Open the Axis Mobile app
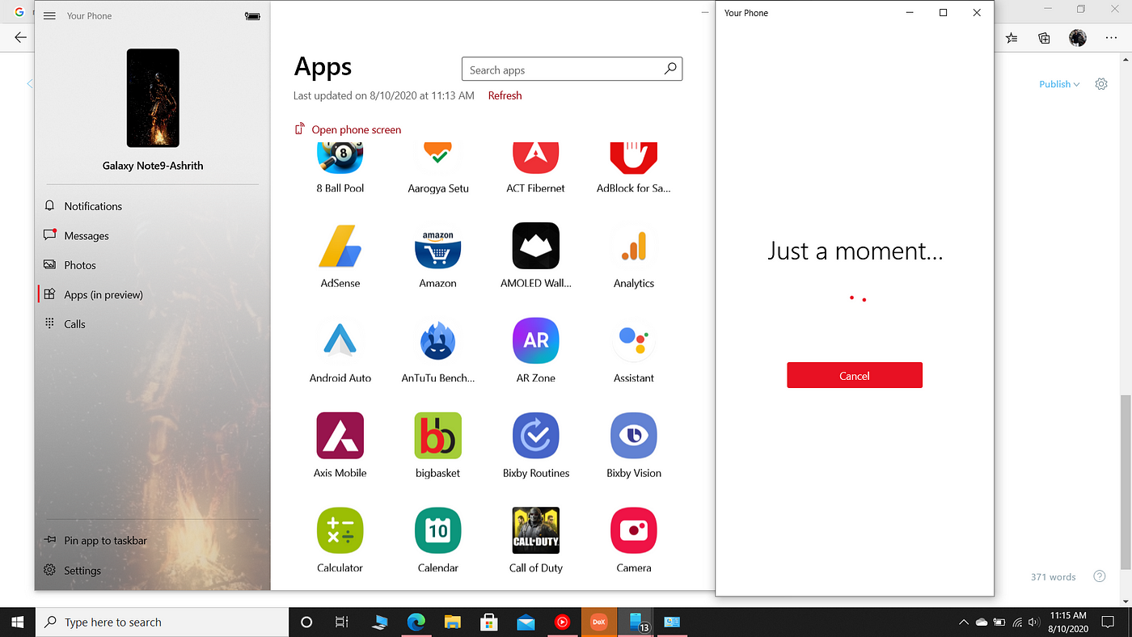Image resolution: width=1132 pixels, height=637 pixels. pos(340,436)
